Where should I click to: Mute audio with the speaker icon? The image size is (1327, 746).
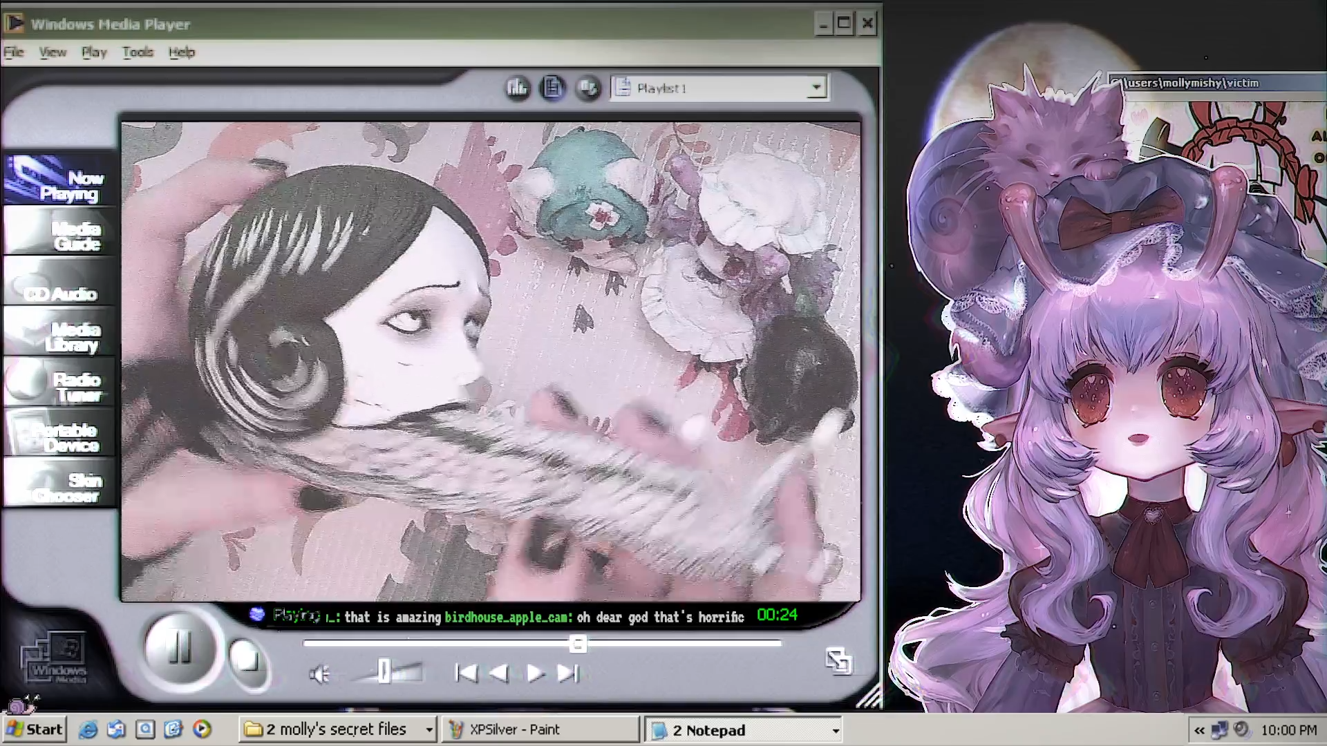(319, 674)
